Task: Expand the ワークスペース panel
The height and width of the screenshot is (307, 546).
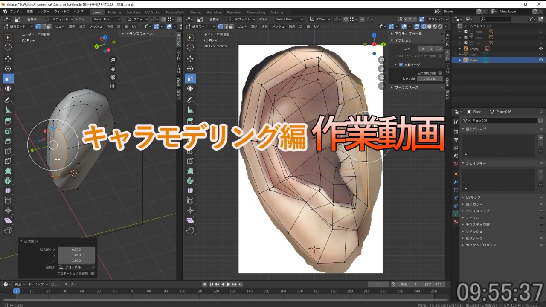Action: (x=406, y=87)
